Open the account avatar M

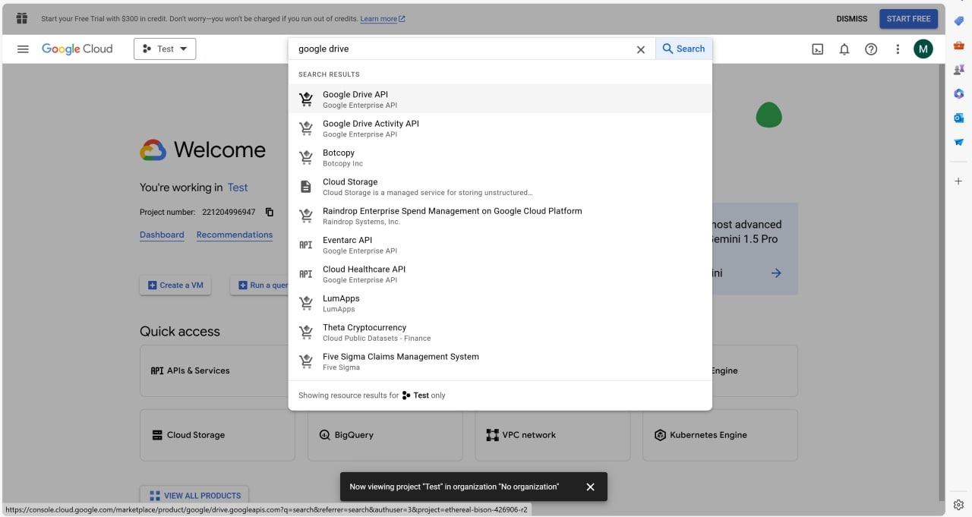click(x=923, y=49)
